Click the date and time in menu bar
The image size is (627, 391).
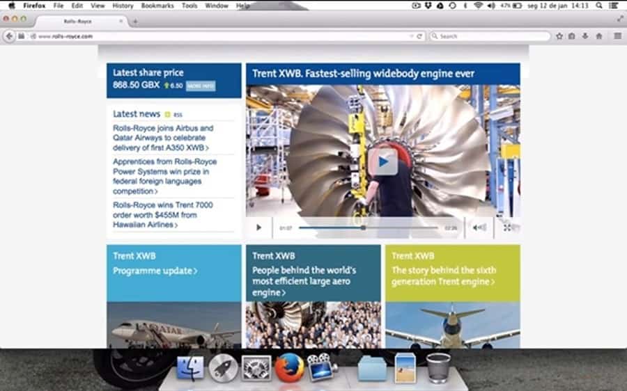point(558,6)
